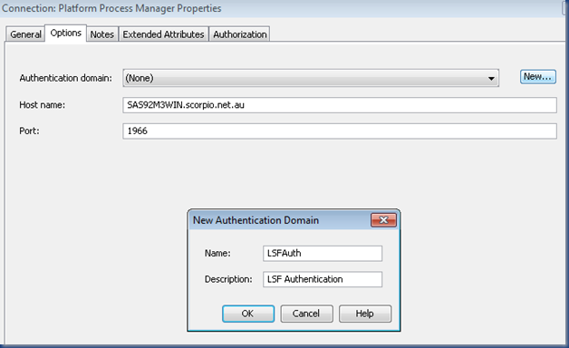
Task: Expand the Authentication domain dropdown
Action: coord(311,78)
